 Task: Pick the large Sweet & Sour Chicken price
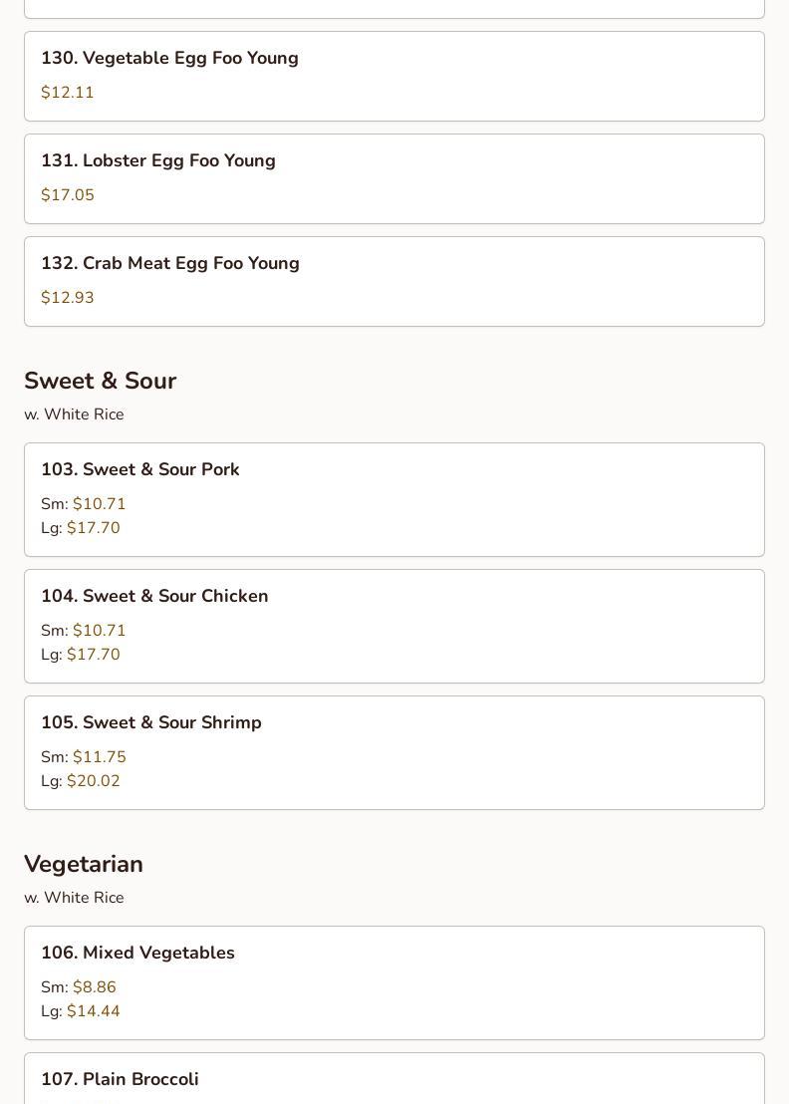click(93, 655)
